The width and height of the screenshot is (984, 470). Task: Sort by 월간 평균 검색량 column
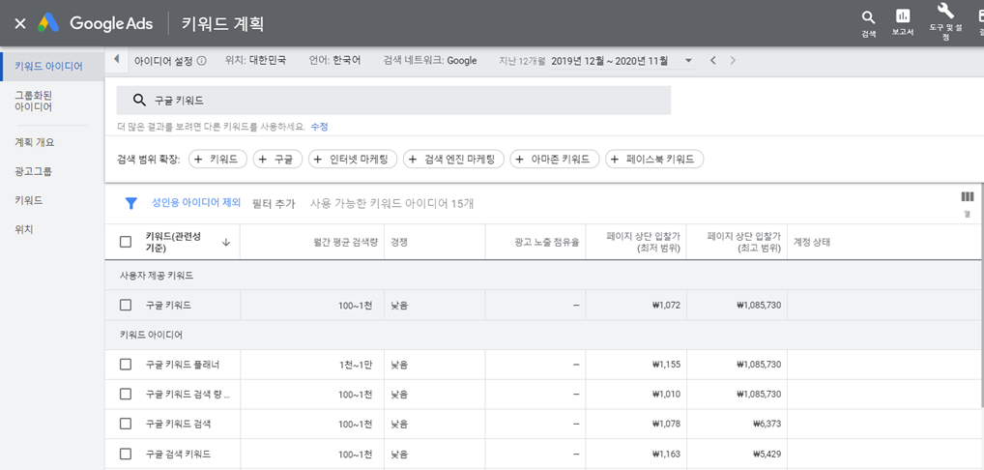tap(346, 242)
